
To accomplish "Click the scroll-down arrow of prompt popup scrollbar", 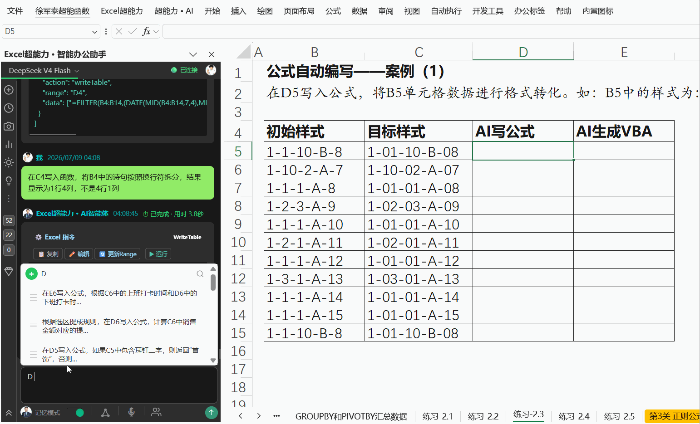I will [213, 361].
